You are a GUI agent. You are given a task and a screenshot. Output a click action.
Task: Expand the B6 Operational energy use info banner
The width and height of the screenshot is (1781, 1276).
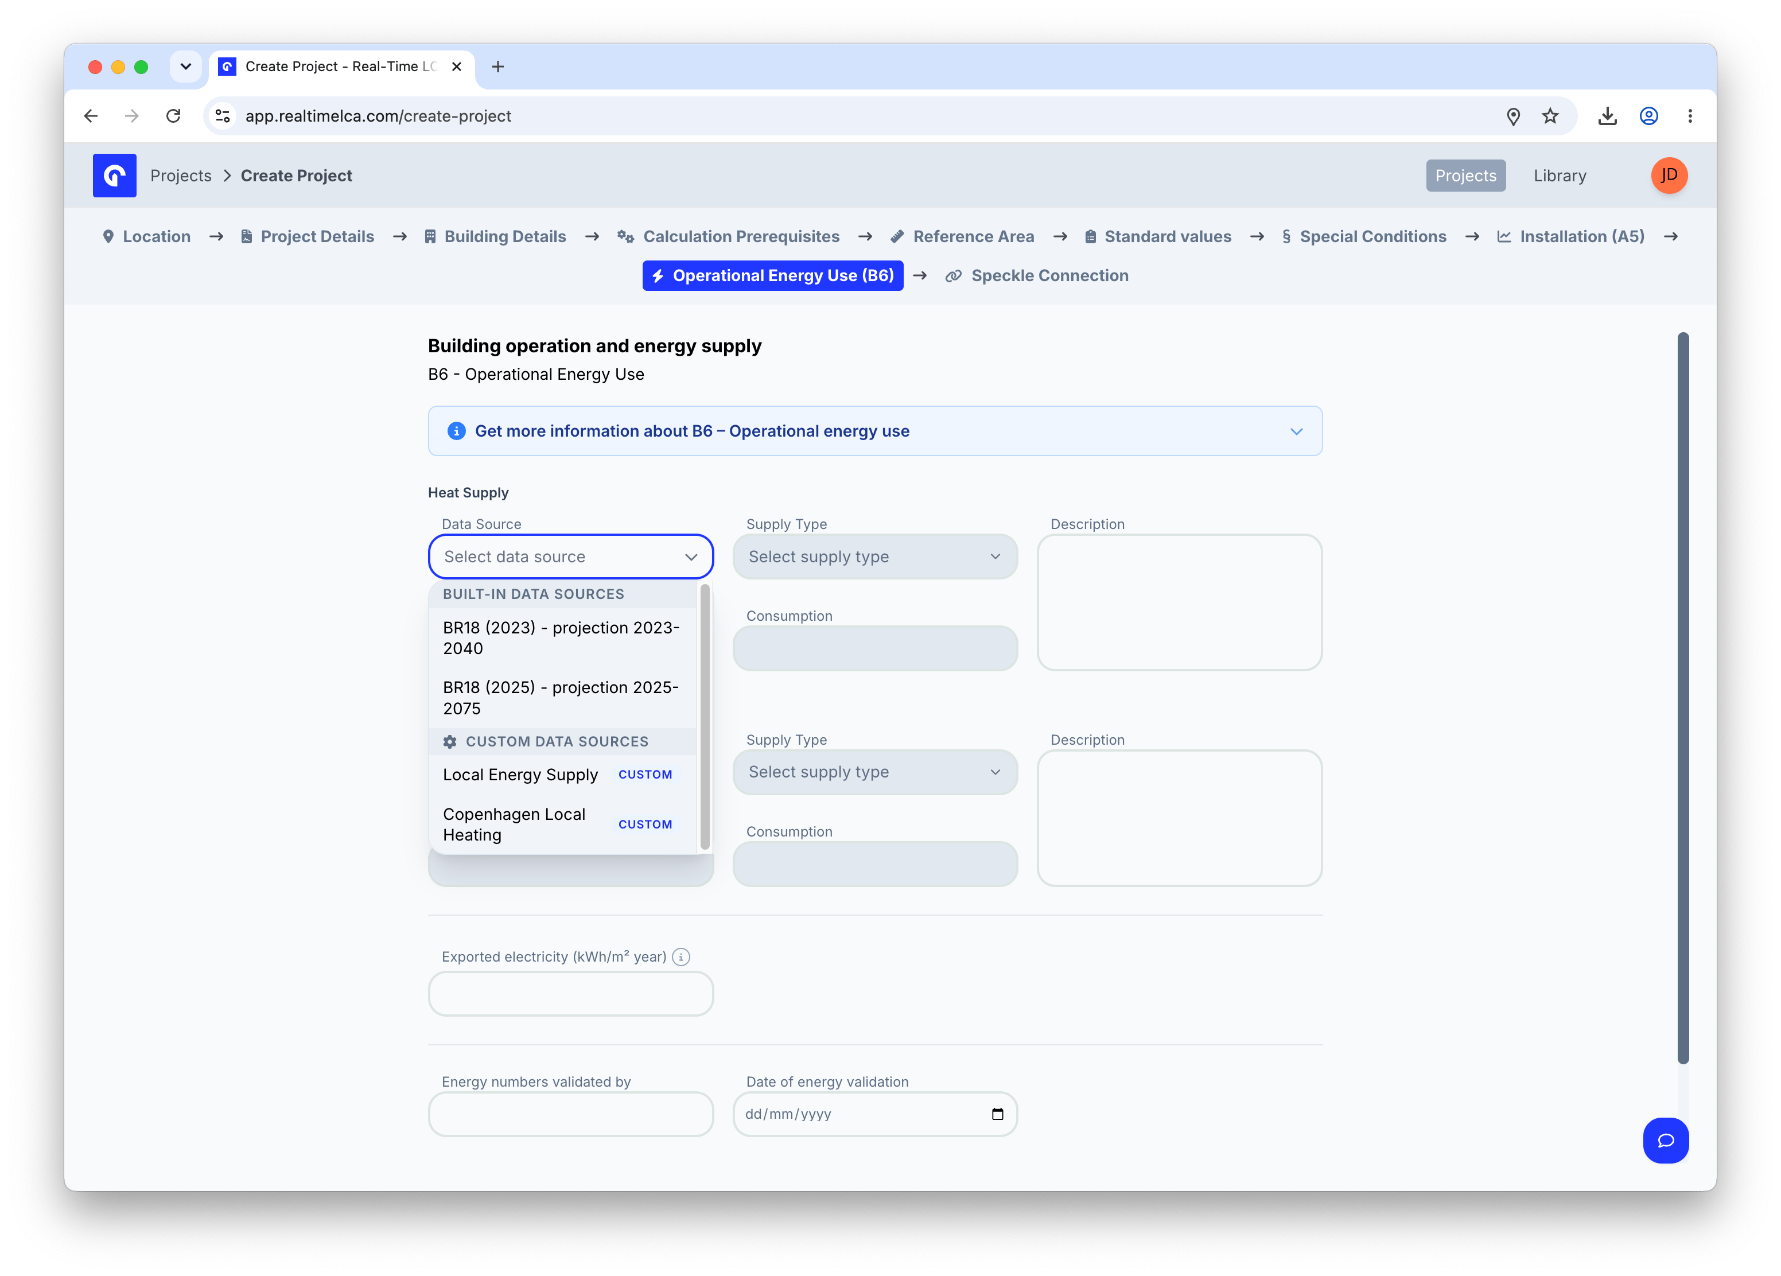pos(875,431)
